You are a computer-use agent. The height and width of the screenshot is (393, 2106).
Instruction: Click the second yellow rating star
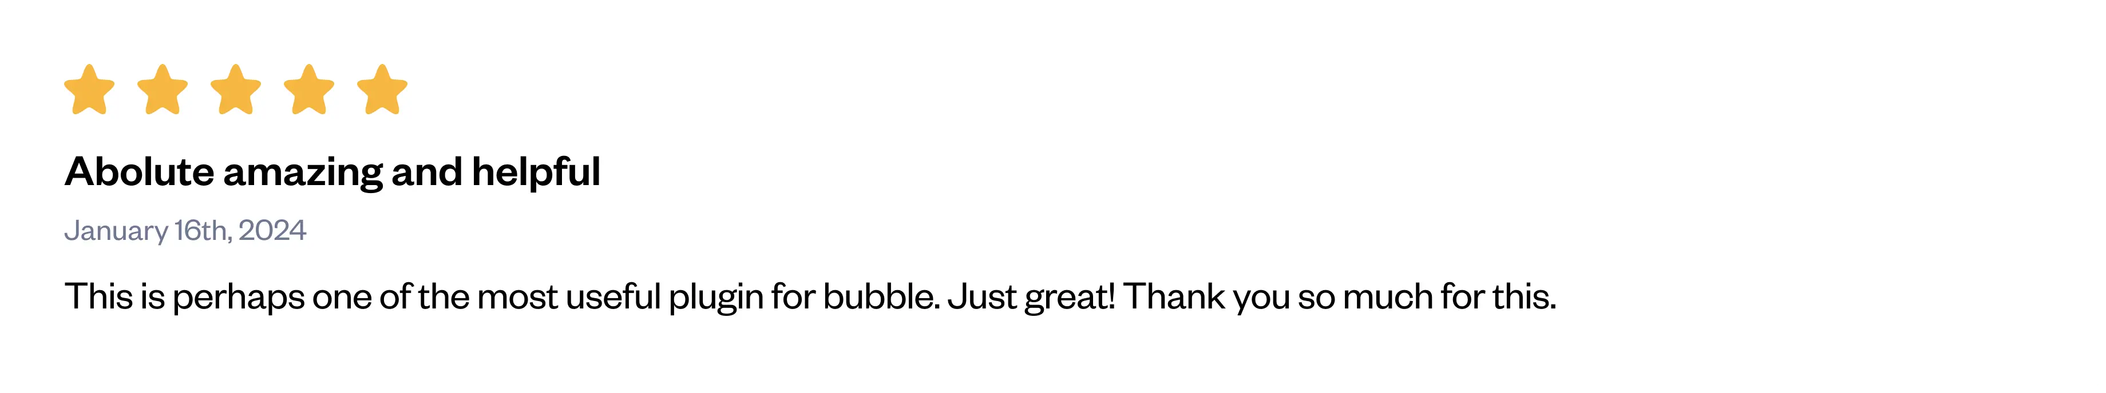pos(163,90)
